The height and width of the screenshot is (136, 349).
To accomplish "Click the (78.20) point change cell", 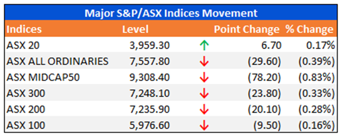I will coord(264,78).
